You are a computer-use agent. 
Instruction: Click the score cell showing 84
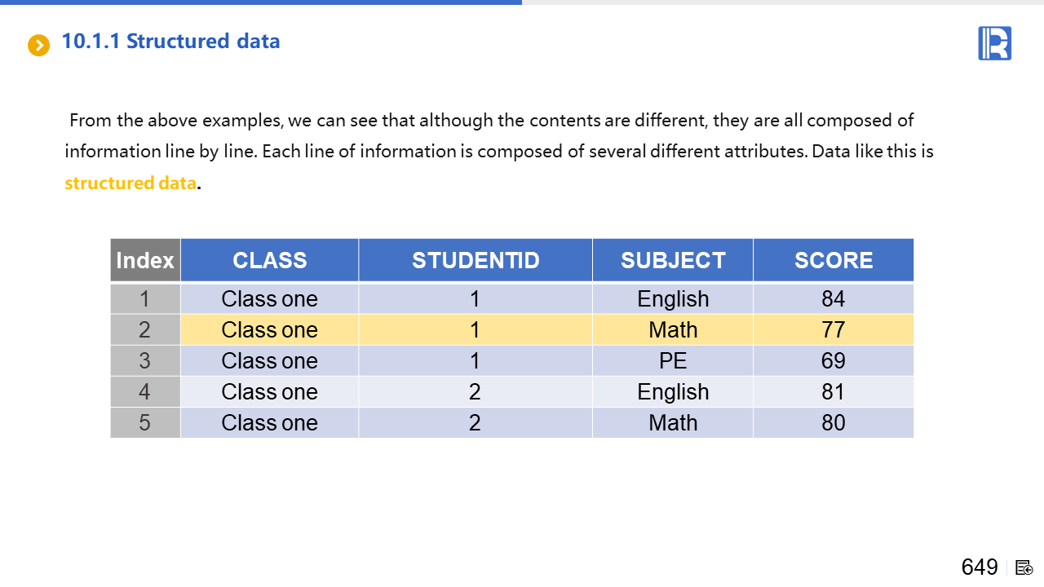(834, 299)
